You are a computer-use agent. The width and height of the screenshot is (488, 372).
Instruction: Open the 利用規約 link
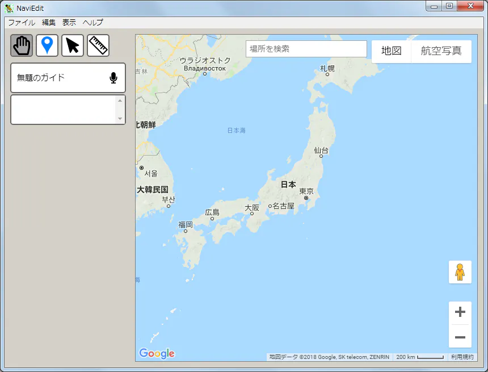462,357
